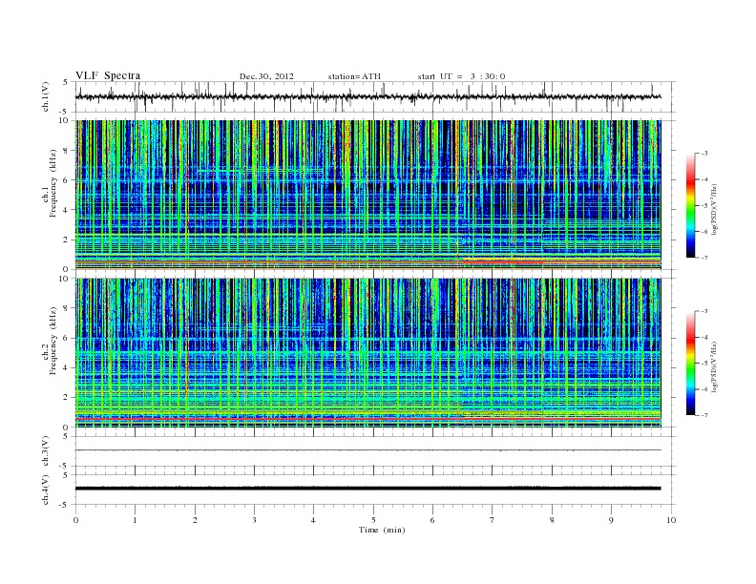Click the "VLF Spectra" title text
The height and width of the screenshot is (584, 756).
(x=108, y=75)
